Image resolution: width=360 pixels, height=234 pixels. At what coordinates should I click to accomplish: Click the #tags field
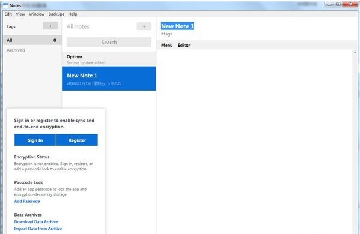166,34
